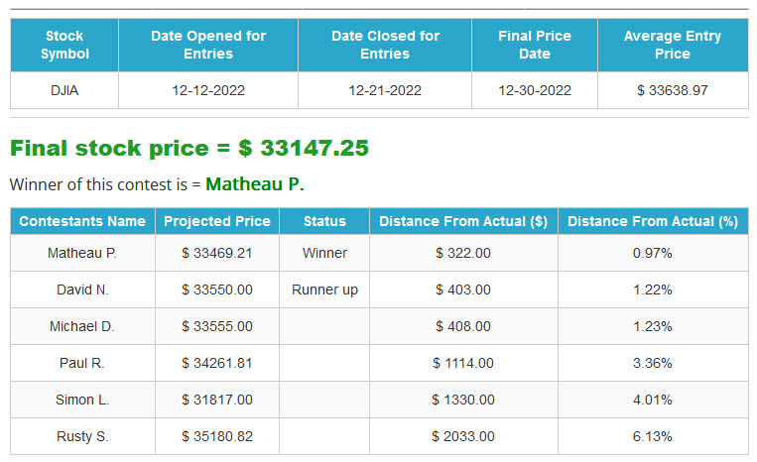Click the Final Price Date header
Image resolution: width=757 pixels, height=462 pixels.
click(x=535, y=45)
